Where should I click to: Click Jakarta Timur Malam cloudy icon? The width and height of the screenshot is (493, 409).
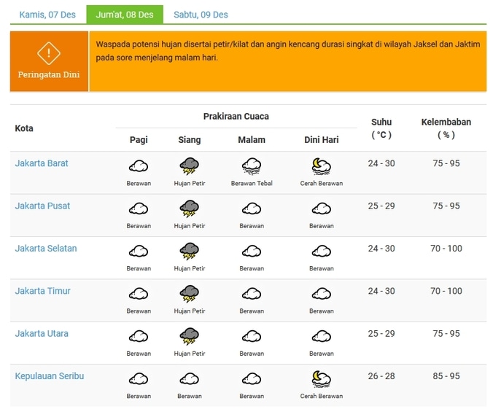pos(252,294)
